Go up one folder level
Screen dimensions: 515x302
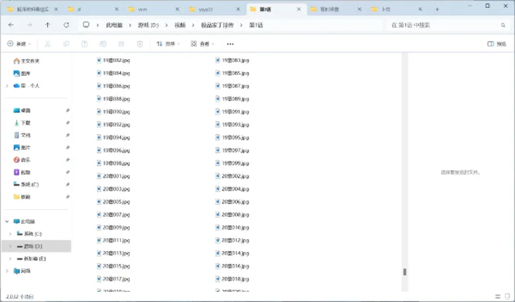tap(48, 25)
